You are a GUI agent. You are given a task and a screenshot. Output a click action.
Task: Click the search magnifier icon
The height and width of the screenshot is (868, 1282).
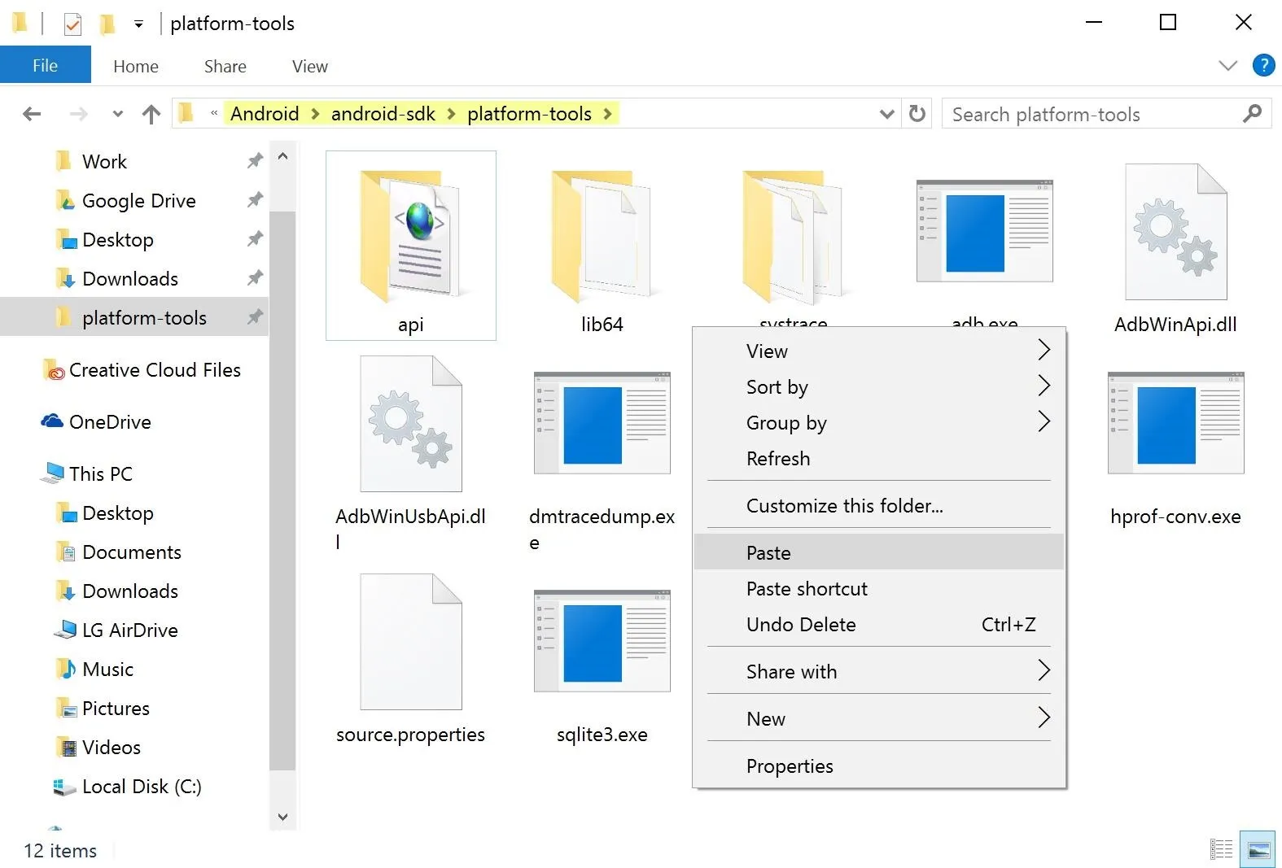click(x=1252, y=114)
